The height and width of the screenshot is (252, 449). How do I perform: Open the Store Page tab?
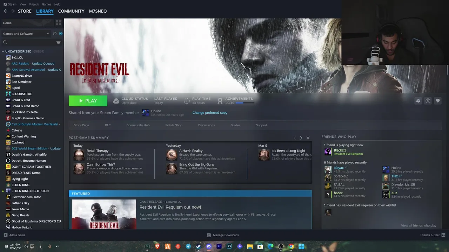[x=81, y=125]
